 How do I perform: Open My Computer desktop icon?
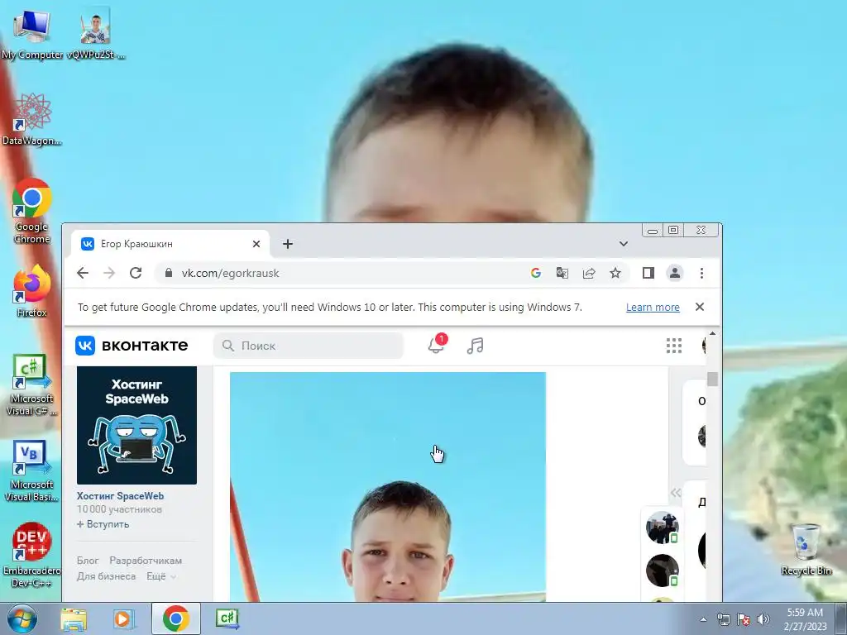[x=32, y=33]
